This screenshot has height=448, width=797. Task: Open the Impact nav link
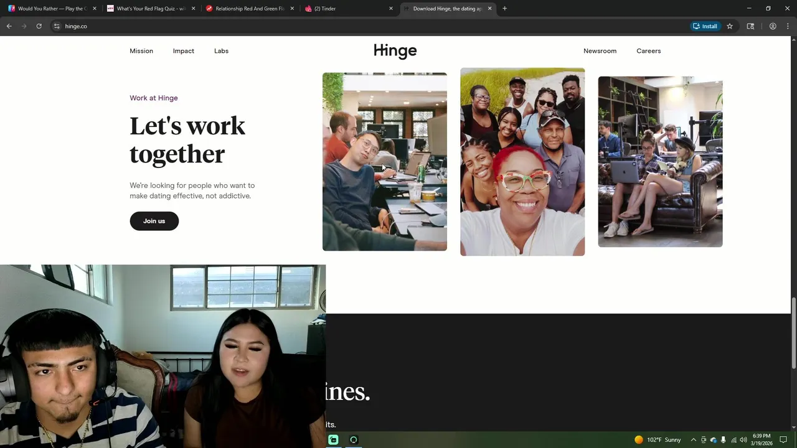click(184, 51)
